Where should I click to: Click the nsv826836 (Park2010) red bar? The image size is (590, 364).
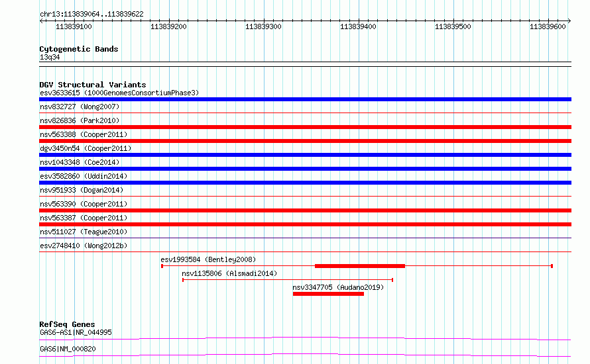click(x=305, y=127)
